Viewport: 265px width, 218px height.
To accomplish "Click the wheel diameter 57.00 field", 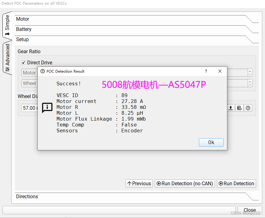I will (x=29, y=108).
